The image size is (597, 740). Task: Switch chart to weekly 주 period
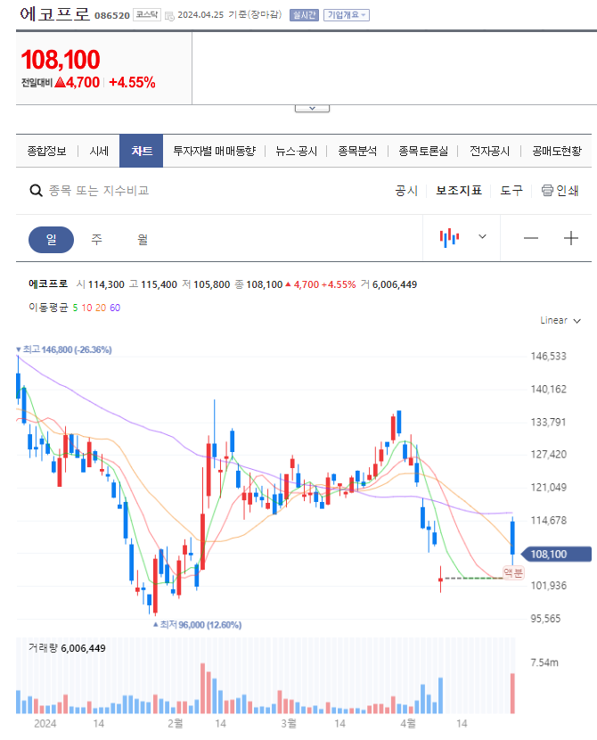tap(96, 239)
